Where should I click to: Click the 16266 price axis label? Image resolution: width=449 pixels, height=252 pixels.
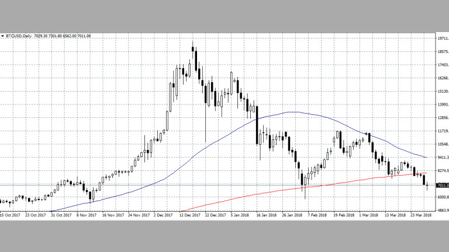441,78
